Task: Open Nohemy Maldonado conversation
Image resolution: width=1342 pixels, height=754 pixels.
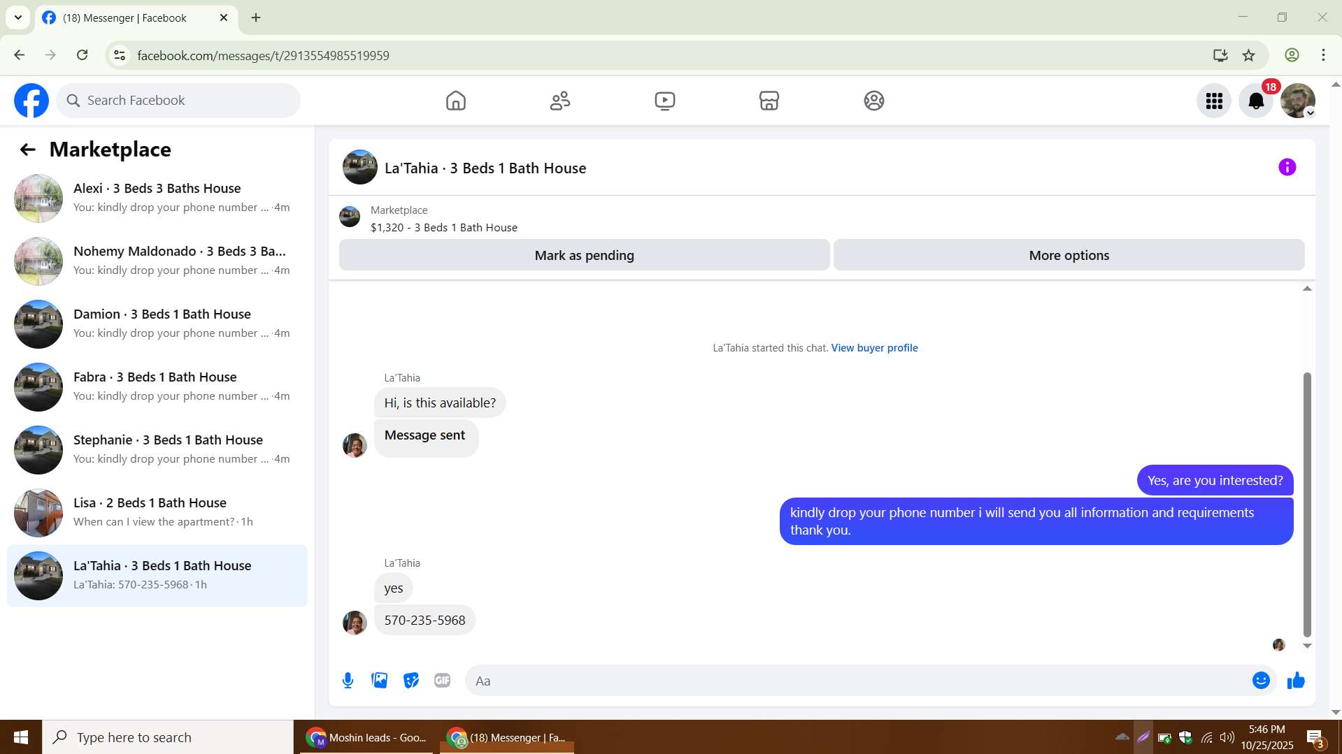Action: pyautogui.click(x=157, y=261)
